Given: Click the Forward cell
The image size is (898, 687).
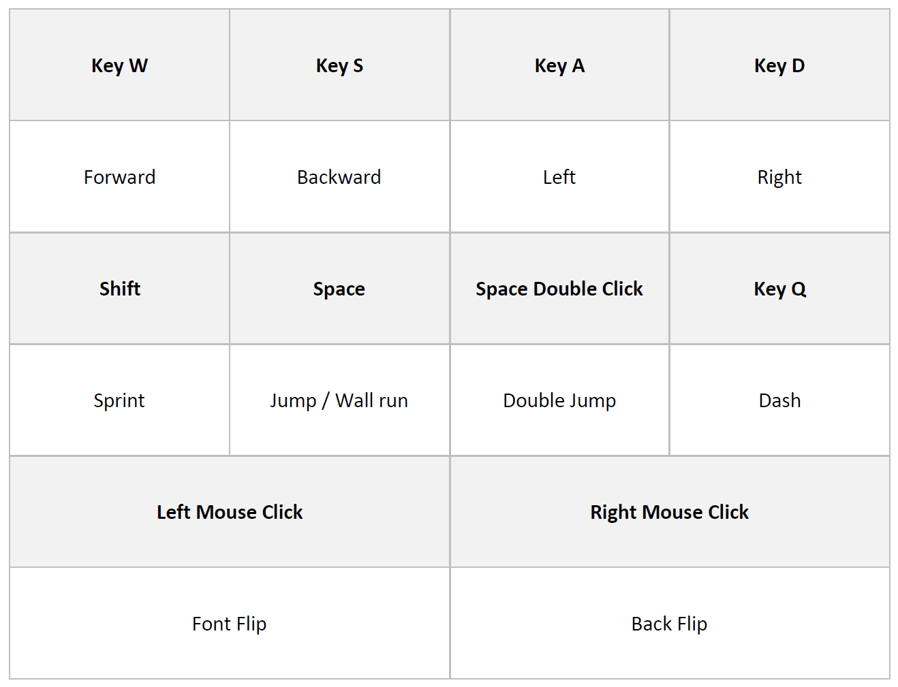Looking at the screenshot, I should (119, 177).
